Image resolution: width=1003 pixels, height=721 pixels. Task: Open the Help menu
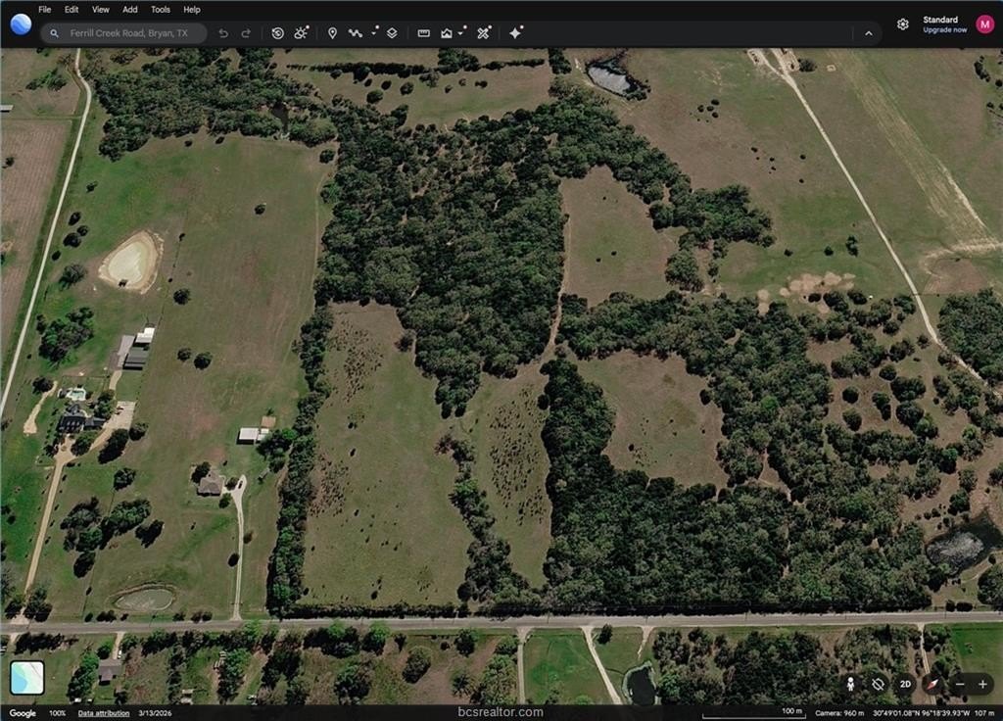click(x=192, y=10)
